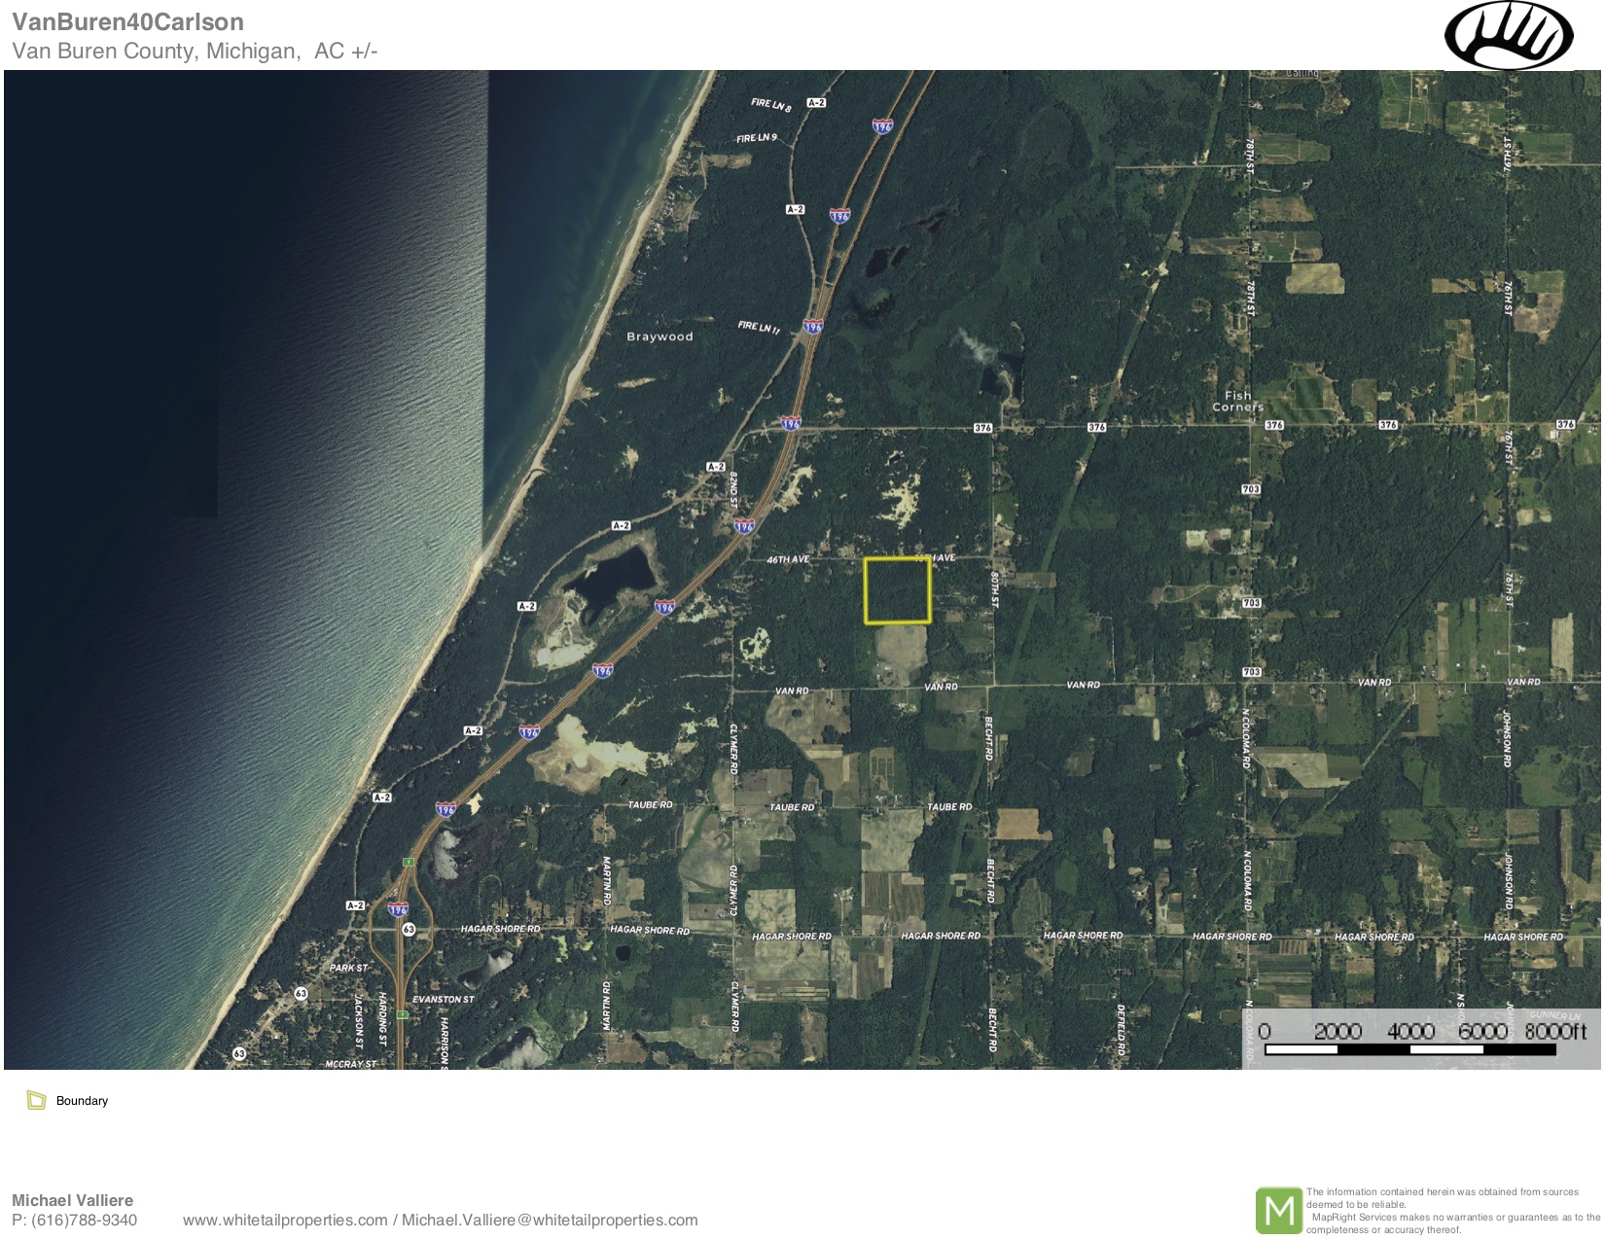
Task: Click the A-2 marker next to Fire Ln 8
Action: [816, 103]
